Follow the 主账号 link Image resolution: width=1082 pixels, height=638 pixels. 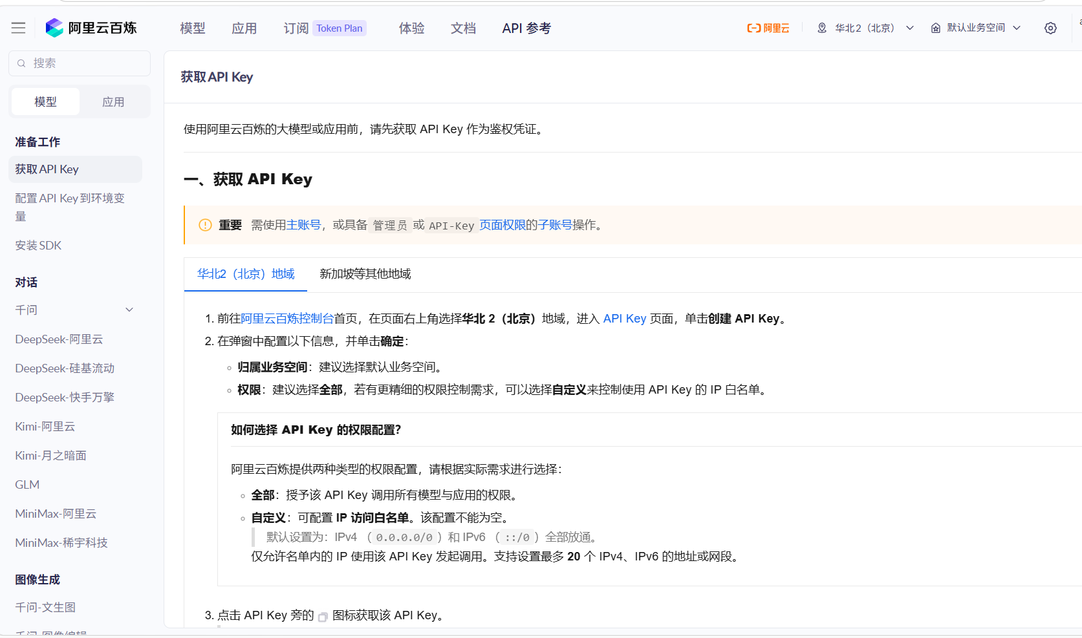click(303, 225)
